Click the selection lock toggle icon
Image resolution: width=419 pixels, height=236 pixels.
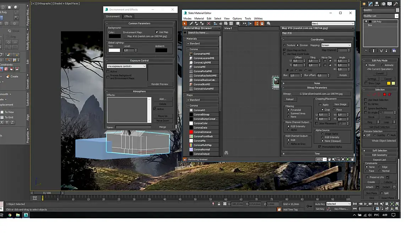[x=219, y=204]
